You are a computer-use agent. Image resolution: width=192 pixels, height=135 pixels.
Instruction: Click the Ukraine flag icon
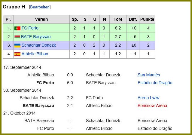pos(17,45)
